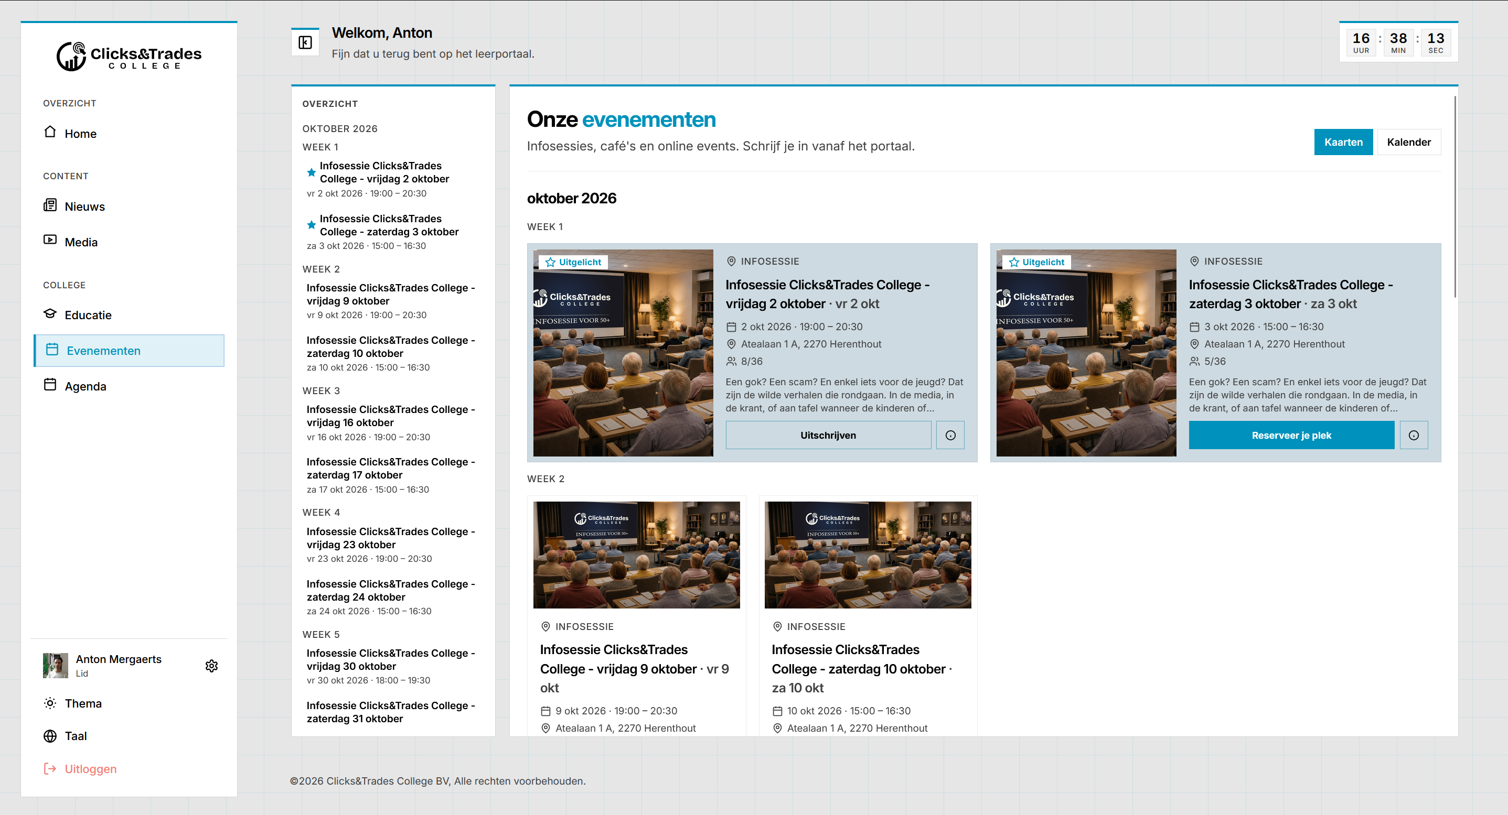The image size is (1508, 815).
Task: Open overview item vrijdag 16 oktober infosessie
Action: click(392, 422)
